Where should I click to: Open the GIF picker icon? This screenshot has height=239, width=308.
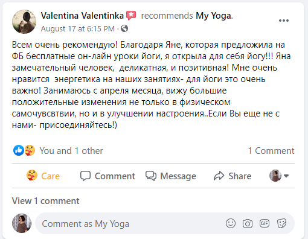265,223
